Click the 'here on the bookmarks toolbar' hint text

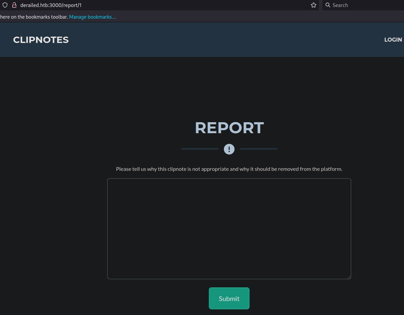33,17
